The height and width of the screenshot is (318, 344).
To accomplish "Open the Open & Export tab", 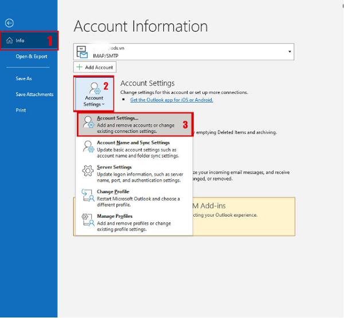I will click(32, 57).
